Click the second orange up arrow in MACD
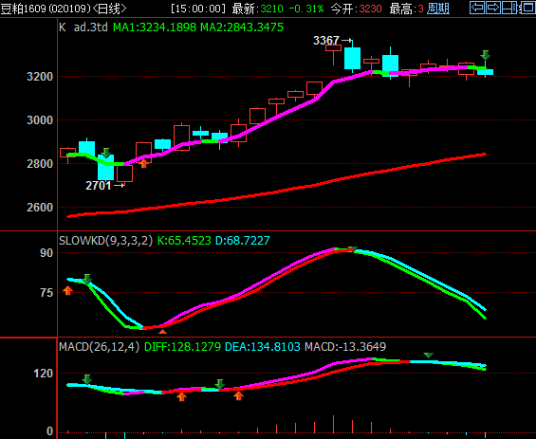 coord(239,396)
